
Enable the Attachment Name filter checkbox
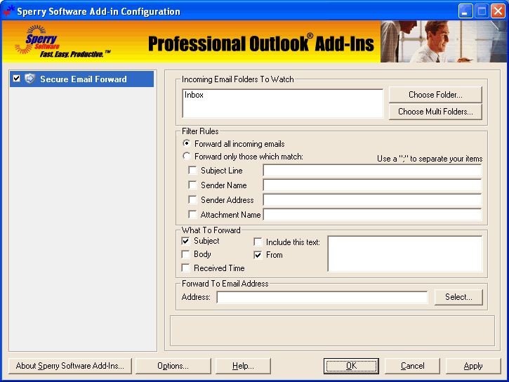click(x=192, y=215)
